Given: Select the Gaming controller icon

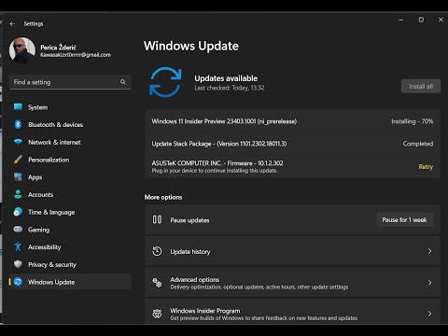Looking at the screenshot, I should point(18,230).
